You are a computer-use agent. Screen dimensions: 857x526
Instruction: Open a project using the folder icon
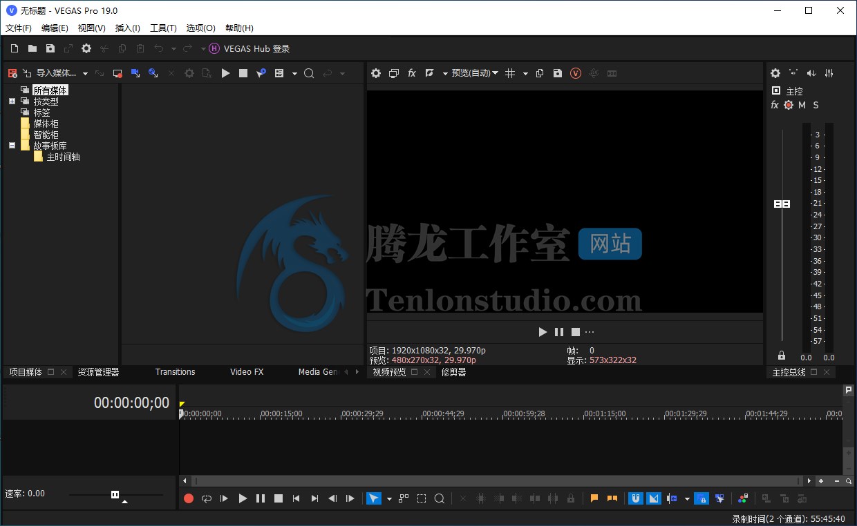32,48
